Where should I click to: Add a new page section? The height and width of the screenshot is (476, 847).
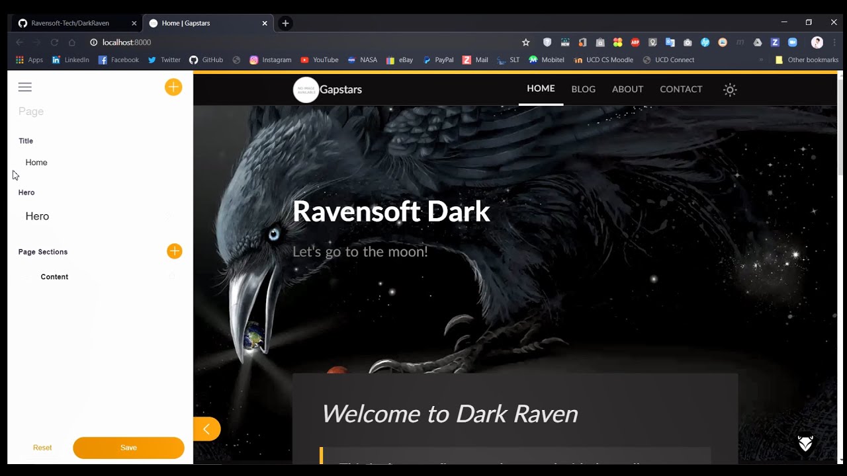pos(174,251)
